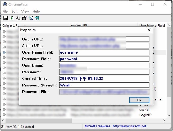Close the ChromePass window

pos(165,4)
